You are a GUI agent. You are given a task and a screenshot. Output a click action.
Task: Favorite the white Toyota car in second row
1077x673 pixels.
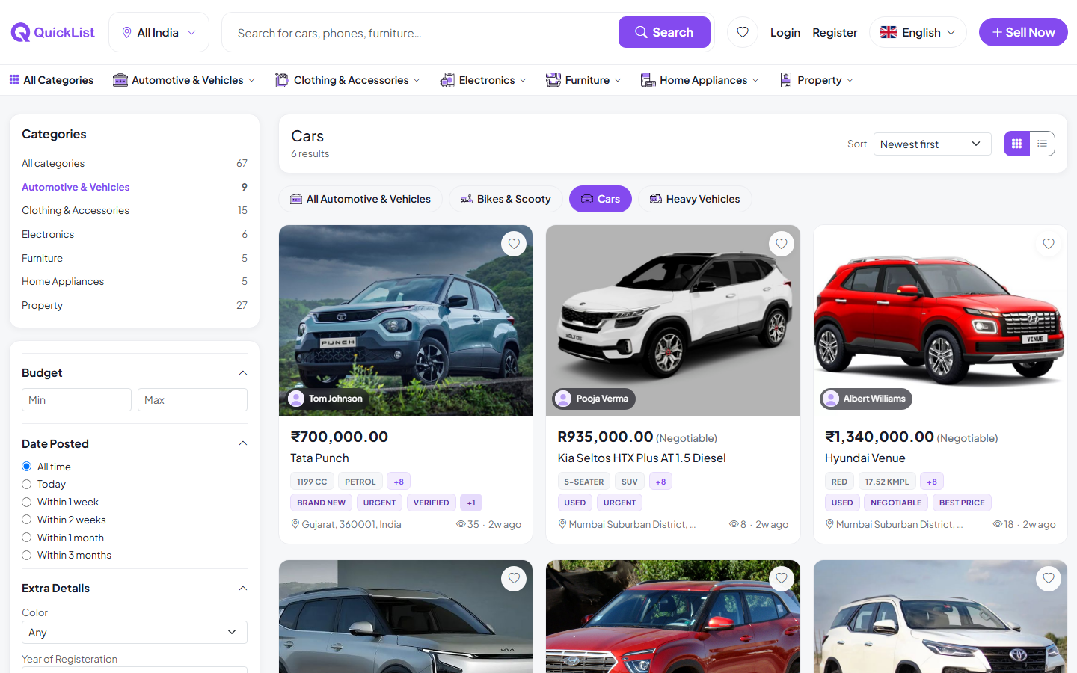coord(1049,578)
